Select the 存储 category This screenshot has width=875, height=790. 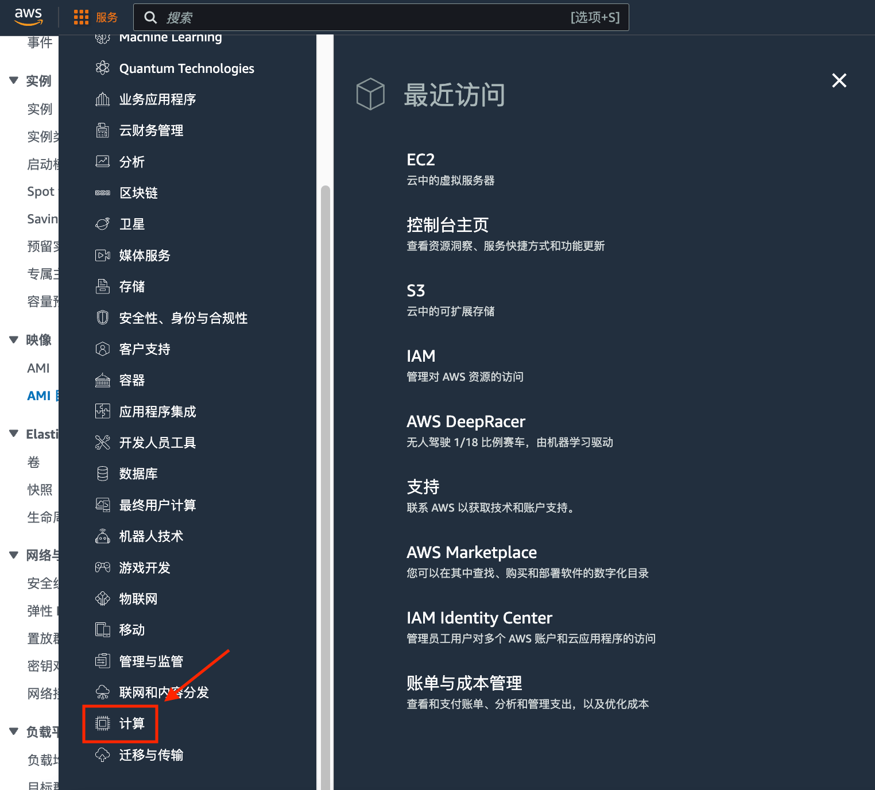click(x=132, y=286)
